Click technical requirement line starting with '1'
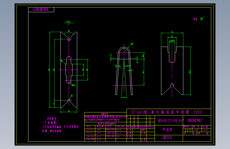The height and width of the screenshot is (149, 230). [50, 122]
